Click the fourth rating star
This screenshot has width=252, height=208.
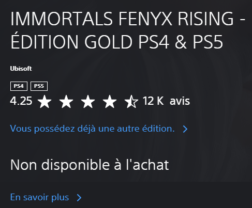110,101
